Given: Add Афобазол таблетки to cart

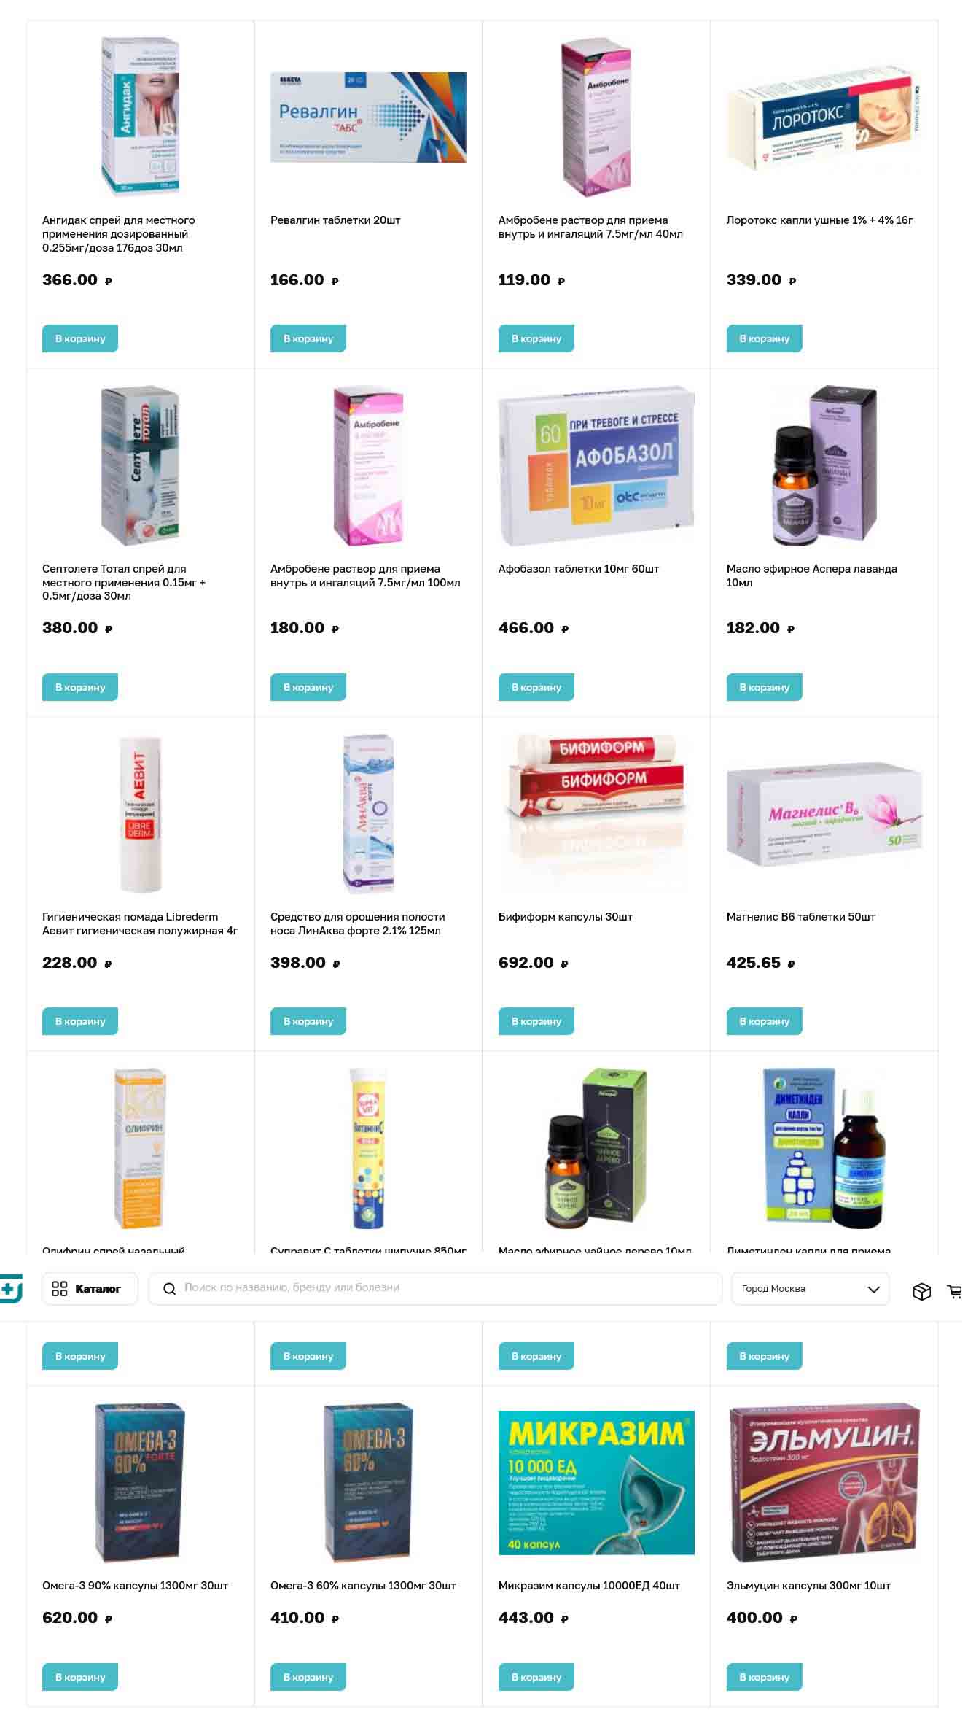Looking at the screenshot, I should pos(536,687).
